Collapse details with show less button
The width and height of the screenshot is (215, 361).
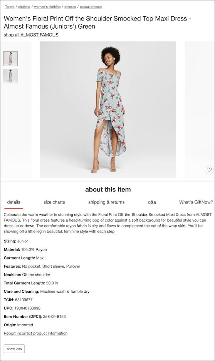coord(14,349)
